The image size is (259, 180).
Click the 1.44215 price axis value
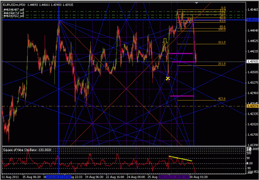click(x=252, y=51)
